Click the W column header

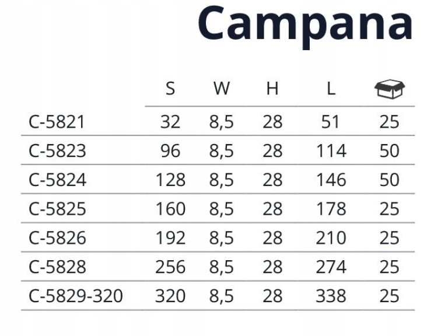222,89
